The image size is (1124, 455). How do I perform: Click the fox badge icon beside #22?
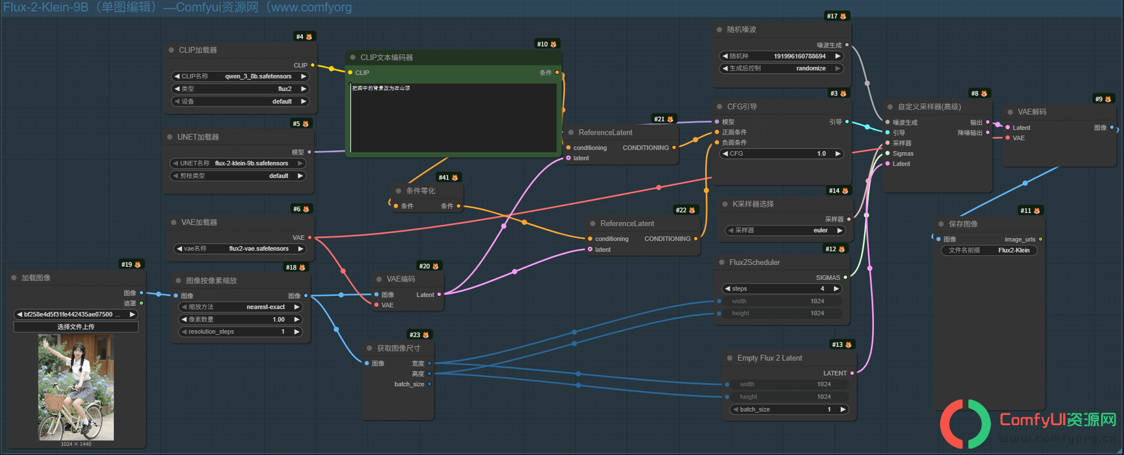pos(692,210)
